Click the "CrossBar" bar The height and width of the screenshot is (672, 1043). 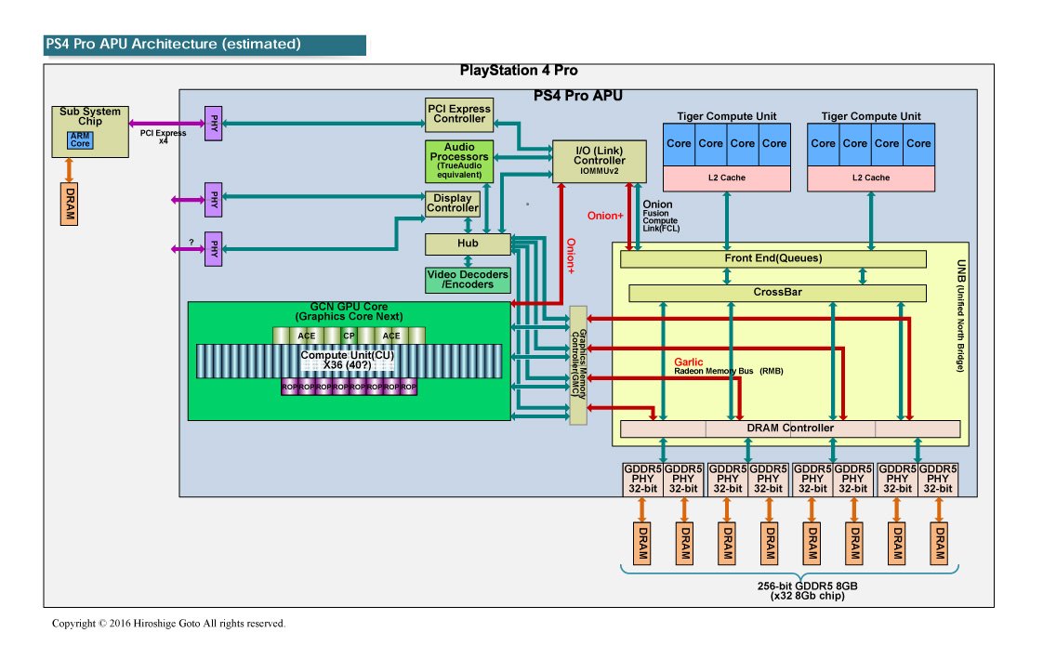click(777, 293)
